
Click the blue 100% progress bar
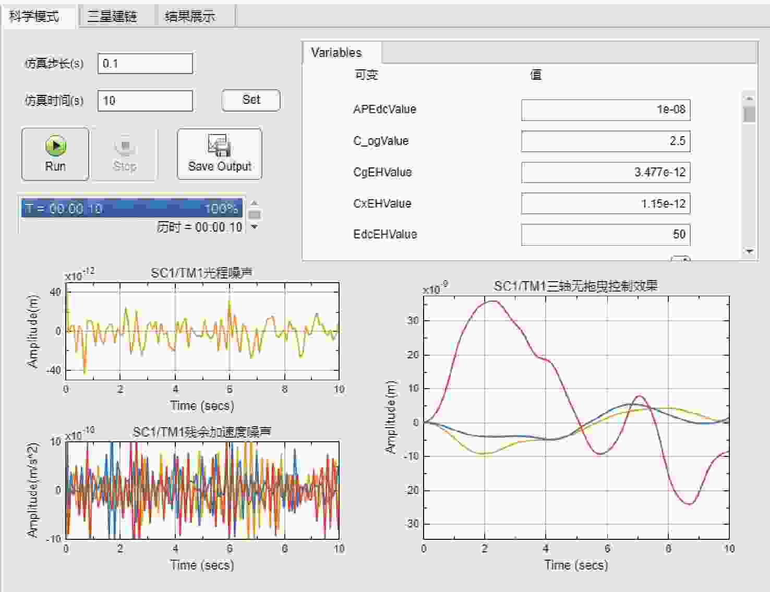[132, 209]
